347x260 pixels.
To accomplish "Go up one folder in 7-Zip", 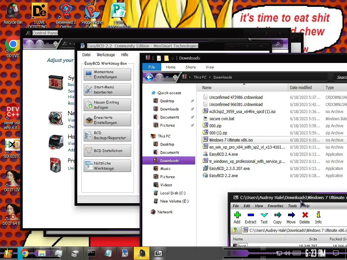I will pyautogui.click(x=235, y=230).
